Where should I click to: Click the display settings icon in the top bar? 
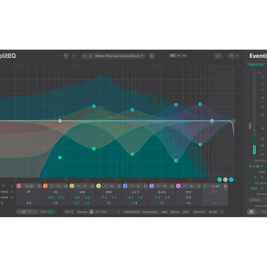point(231,56)
